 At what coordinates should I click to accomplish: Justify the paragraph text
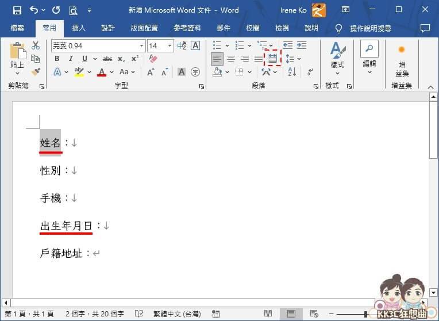pyautogui.click(x=258, y=59)
